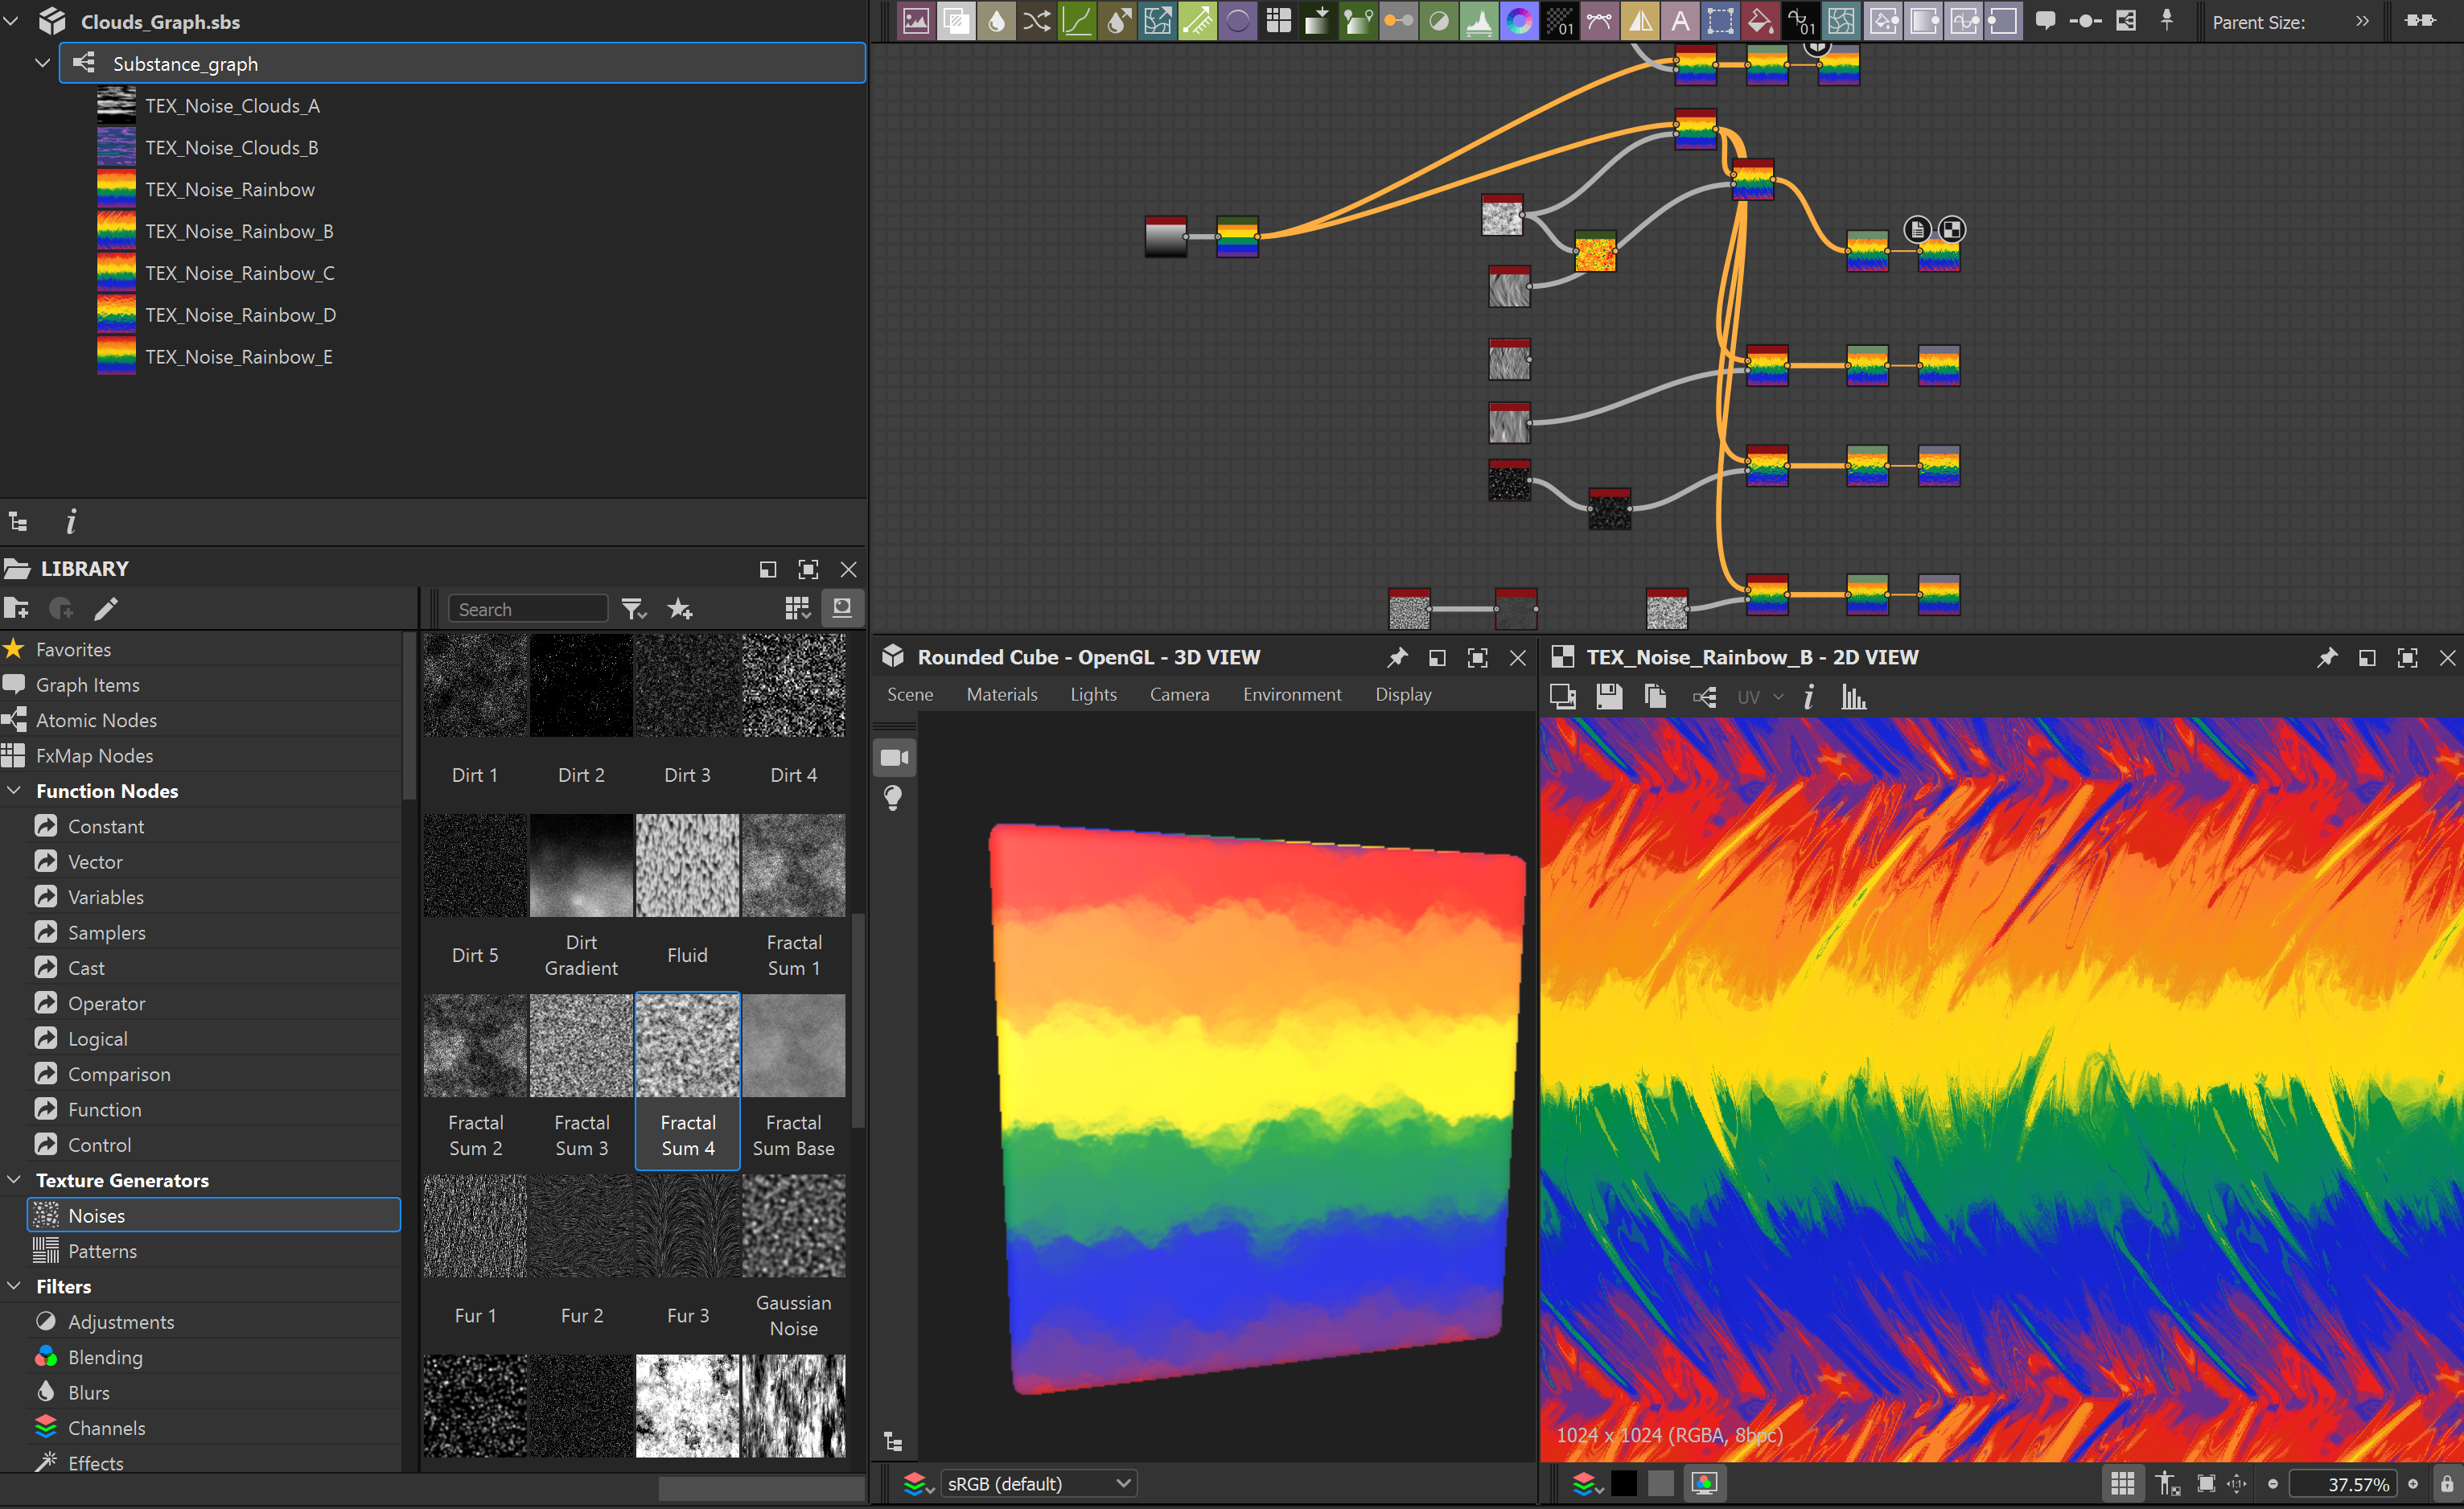The width and height of the screenshot is (2464, 1509).
Task: Collapse the Clouds_Graph.sbs package tree
Action: pyautogui.click(x=11, y=21)
